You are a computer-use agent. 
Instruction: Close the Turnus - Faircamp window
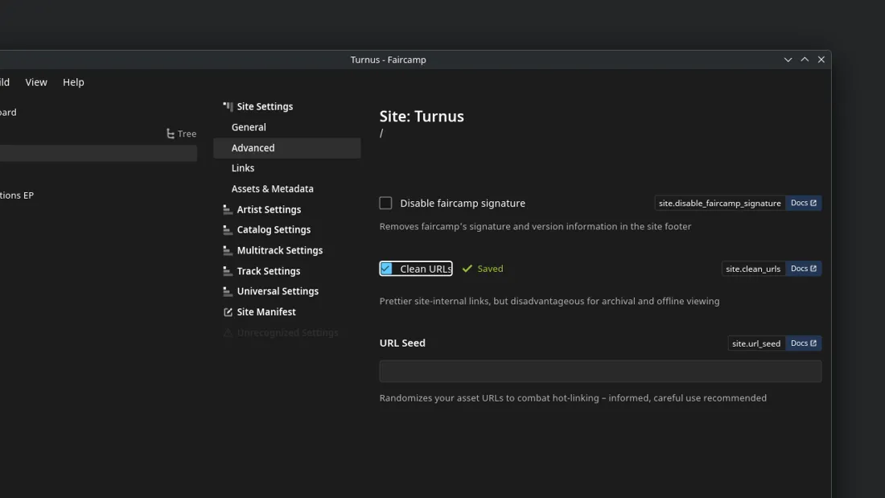[x=821, y=60]
